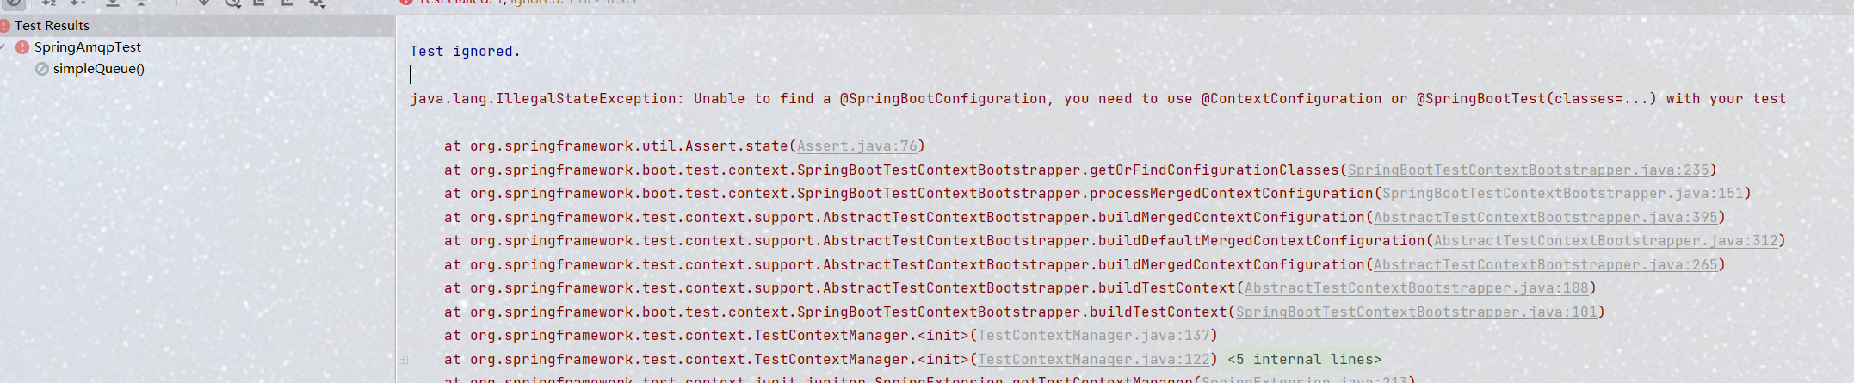The height and width of the screenshot is (383, 1854).
Task: Open the Assert.java:76 source link
Action: point(856,146)
